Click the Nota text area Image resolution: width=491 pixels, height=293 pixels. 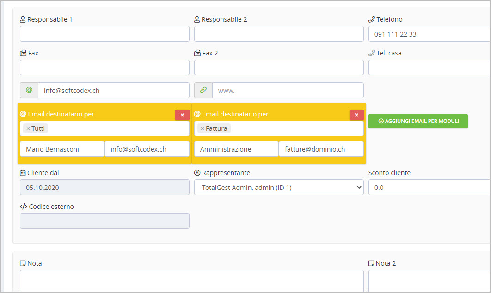click(x=191, y=281)
